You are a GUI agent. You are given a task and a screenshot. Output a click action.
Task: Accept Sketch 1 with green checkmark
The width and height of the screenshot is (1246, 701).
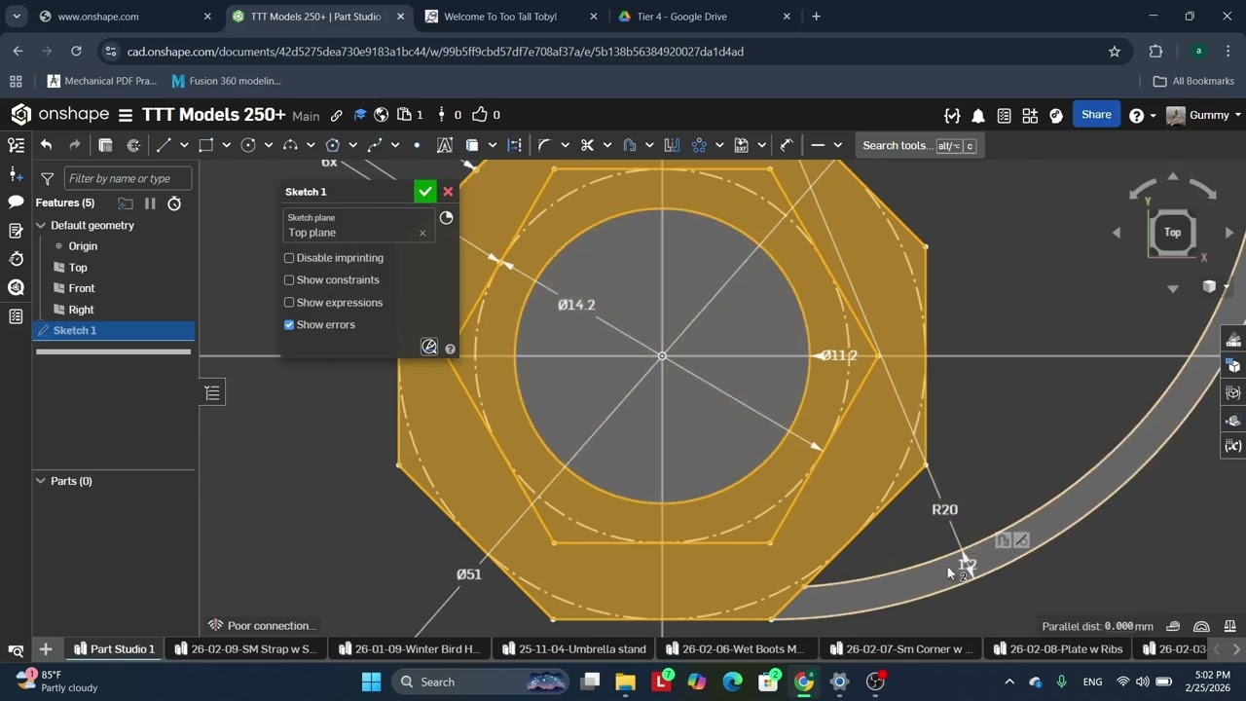pos(424,192)
